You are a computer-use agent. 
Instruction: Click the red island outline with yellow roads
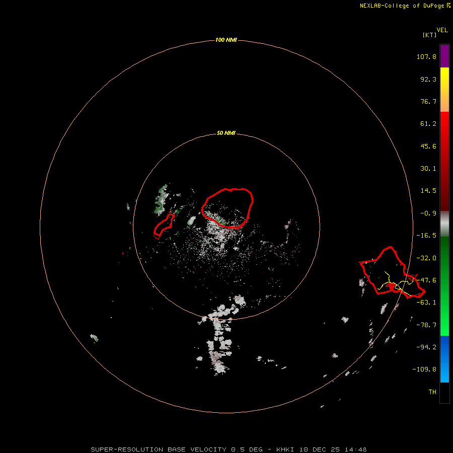coord(392,272)
